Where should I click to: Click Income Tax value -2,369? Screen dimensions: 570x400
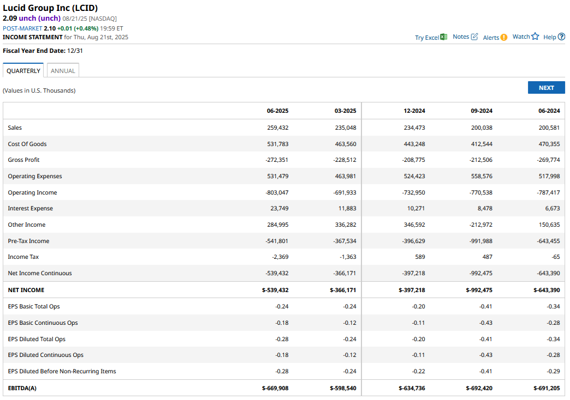click(x=280, y=257)
